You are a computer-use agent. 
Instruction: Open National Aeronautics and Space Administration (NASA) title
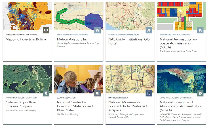point(179,43)
